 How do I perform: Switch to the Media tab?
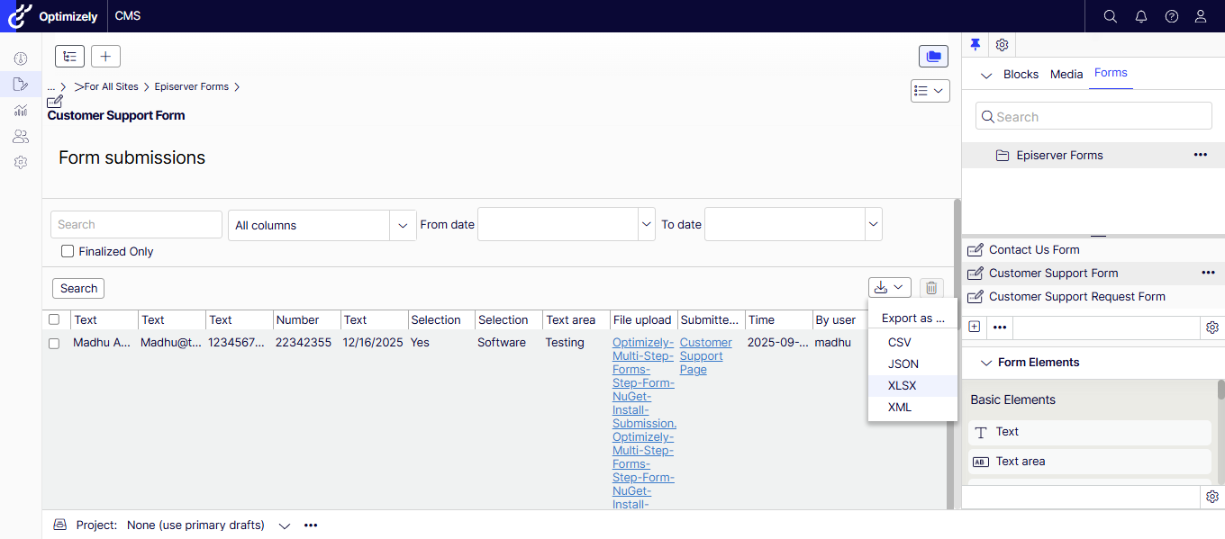[x=1066, y=75]
